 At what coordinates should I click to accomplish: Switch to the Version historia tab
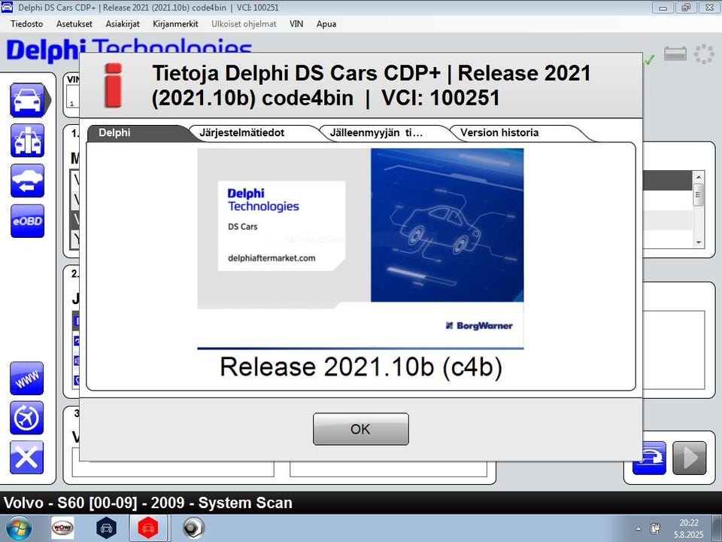coord(516,132)
